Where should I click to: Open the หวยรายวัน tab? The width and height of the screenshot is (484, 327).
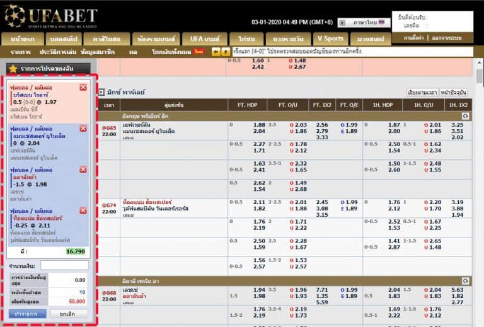point(288,39)
